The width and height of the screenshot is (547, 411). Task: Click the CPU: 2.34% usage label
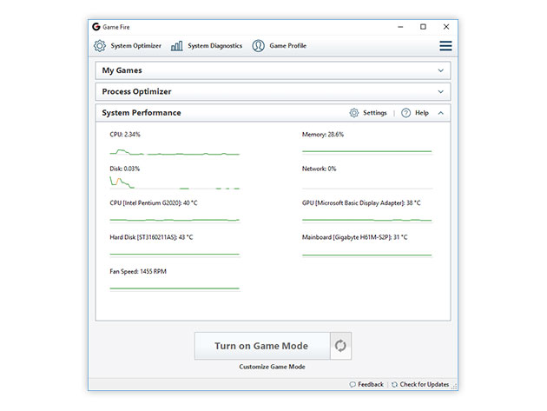125,135
